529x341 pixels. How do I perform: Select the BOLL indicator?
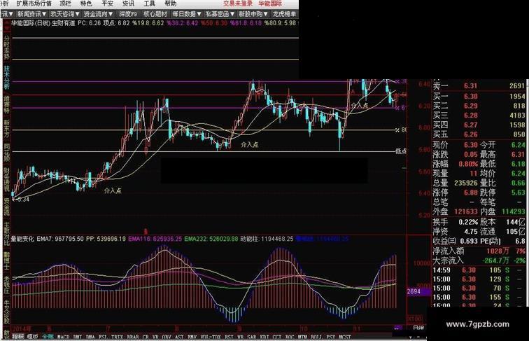coord(316,337)
